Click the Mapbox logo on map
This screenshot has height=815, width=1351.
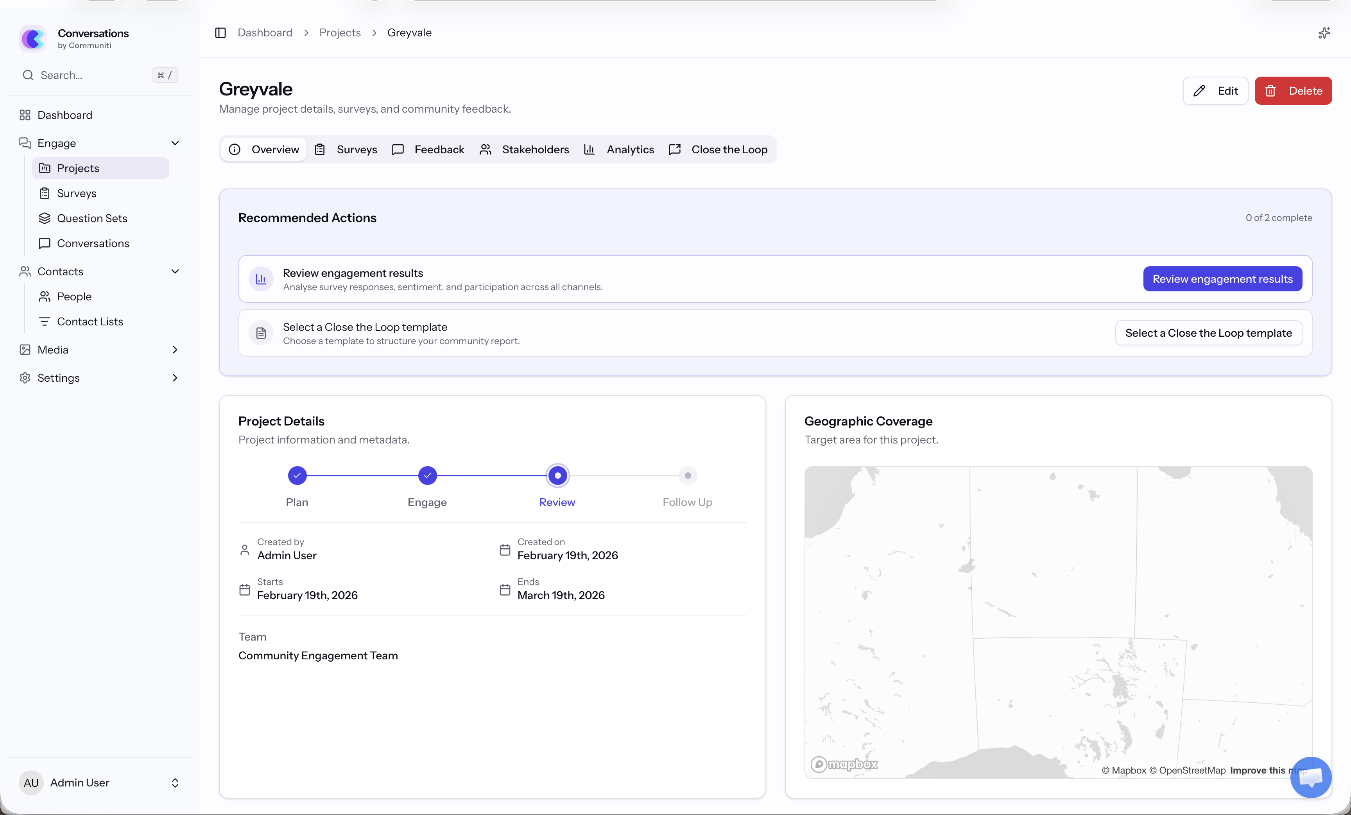[x=844, y=764]
